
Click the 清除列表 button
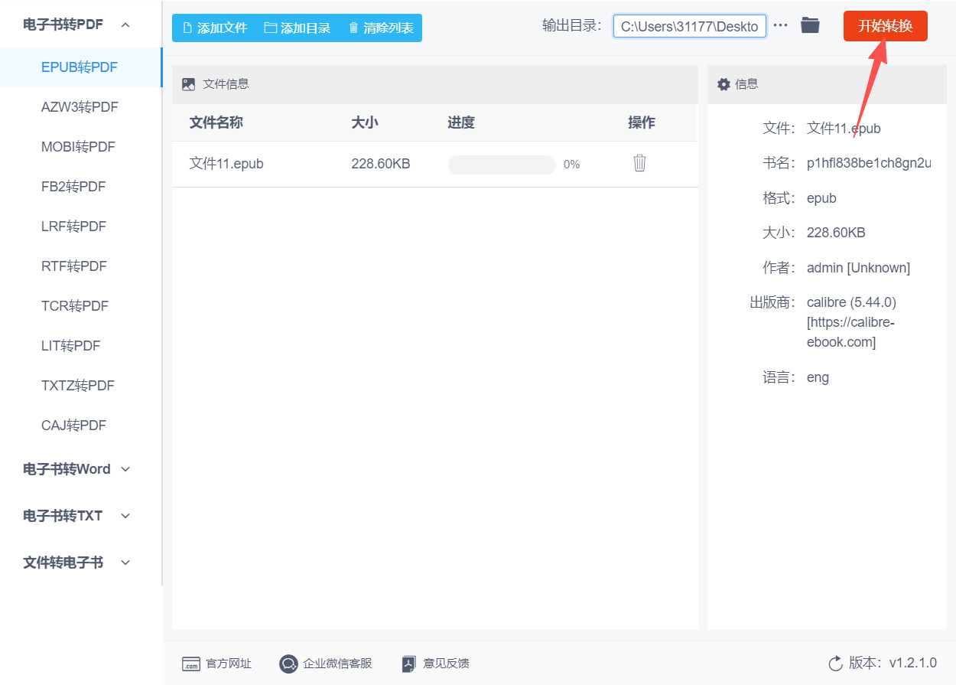pyautogui.click(x=381, y=28)
